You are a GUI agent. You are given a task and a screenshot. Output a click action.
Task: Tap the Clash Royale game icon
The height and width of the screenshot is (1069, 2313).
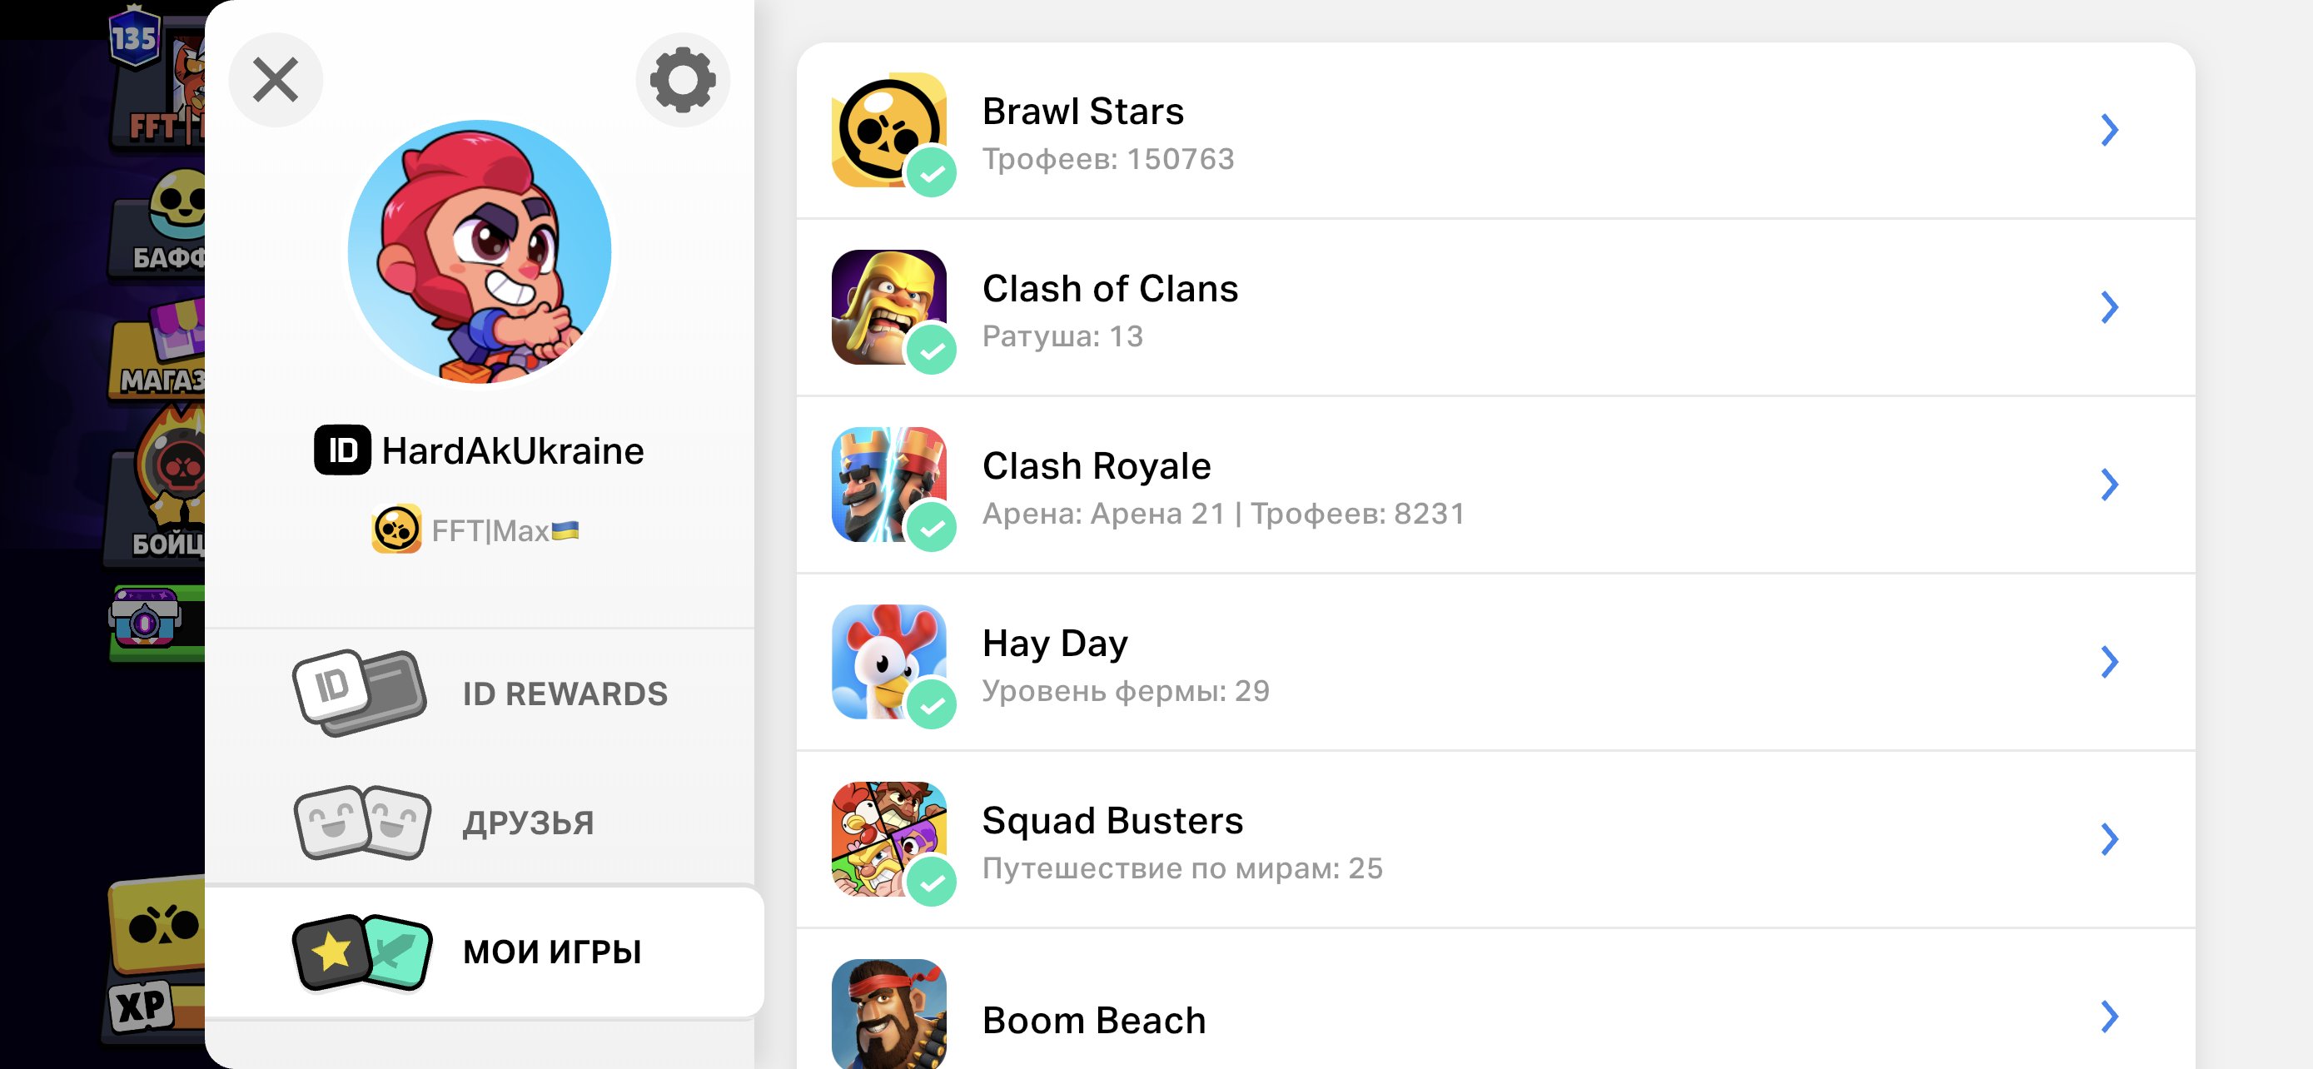click(x=888, y=484)
